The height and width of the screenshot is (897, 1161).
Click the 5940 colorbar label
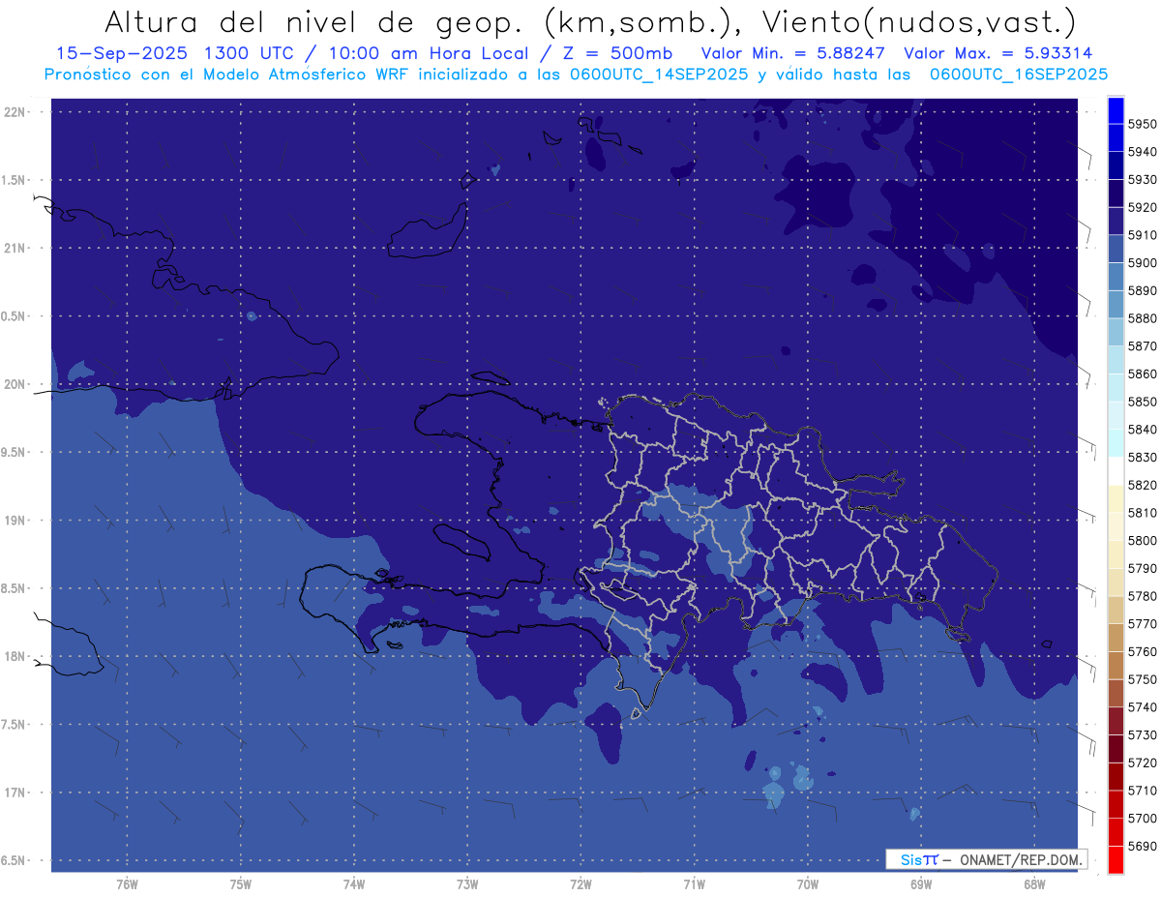(1142, 152)
